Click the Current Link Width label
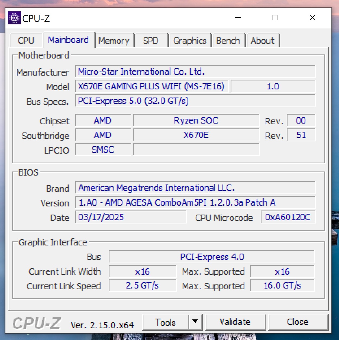Image resolution: width=339 pixels, height=340 pixels. (65, 271)
